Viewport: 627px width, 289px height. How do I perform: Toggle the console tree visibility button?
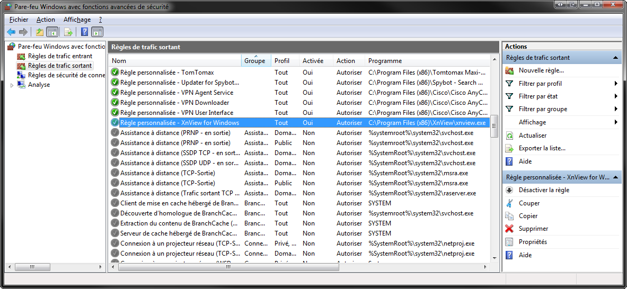click(52, 32)
